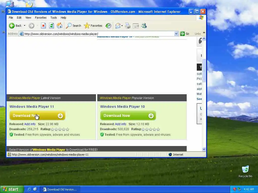Click the status bar warning page icon
Screen dimensions: 258x193
click(x=9, y=155)
